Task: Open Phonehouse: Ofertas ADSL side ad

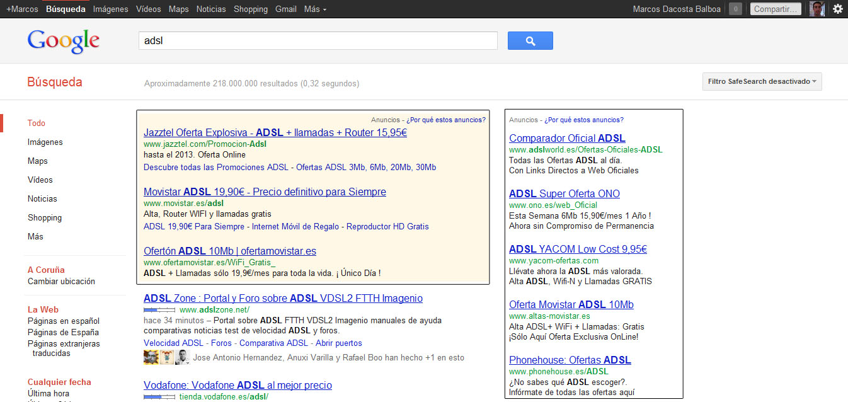Action: [570, 360]
